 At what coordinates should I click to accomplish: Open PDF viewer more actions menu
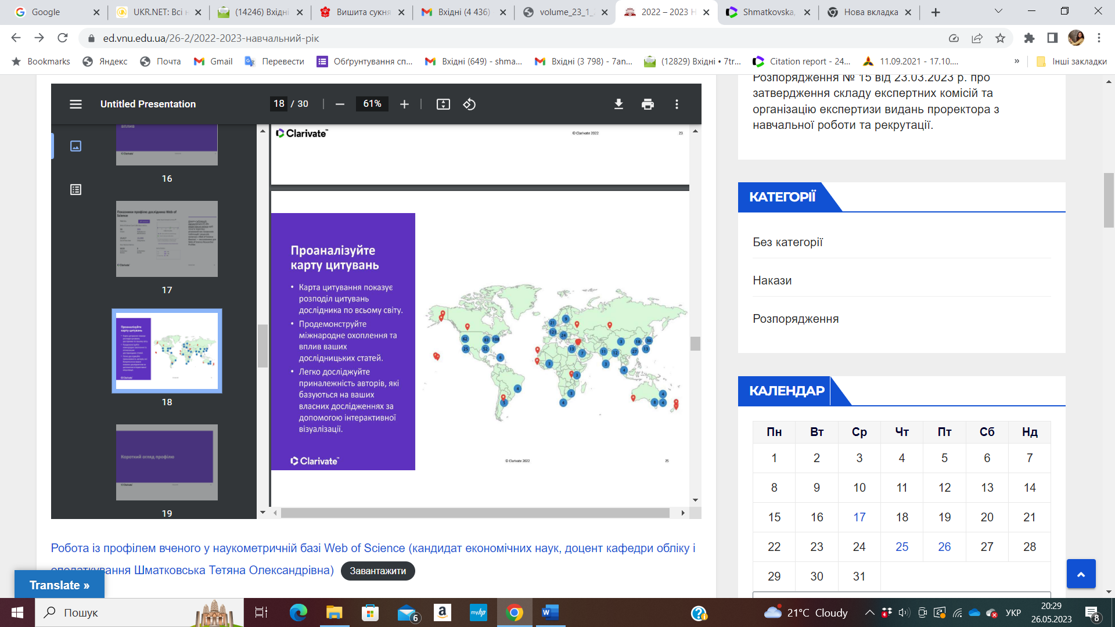click(x=677, y=104)
